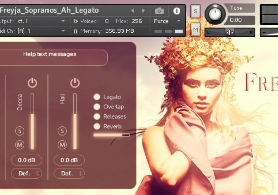Click the Help text messages box

(53, 58)
